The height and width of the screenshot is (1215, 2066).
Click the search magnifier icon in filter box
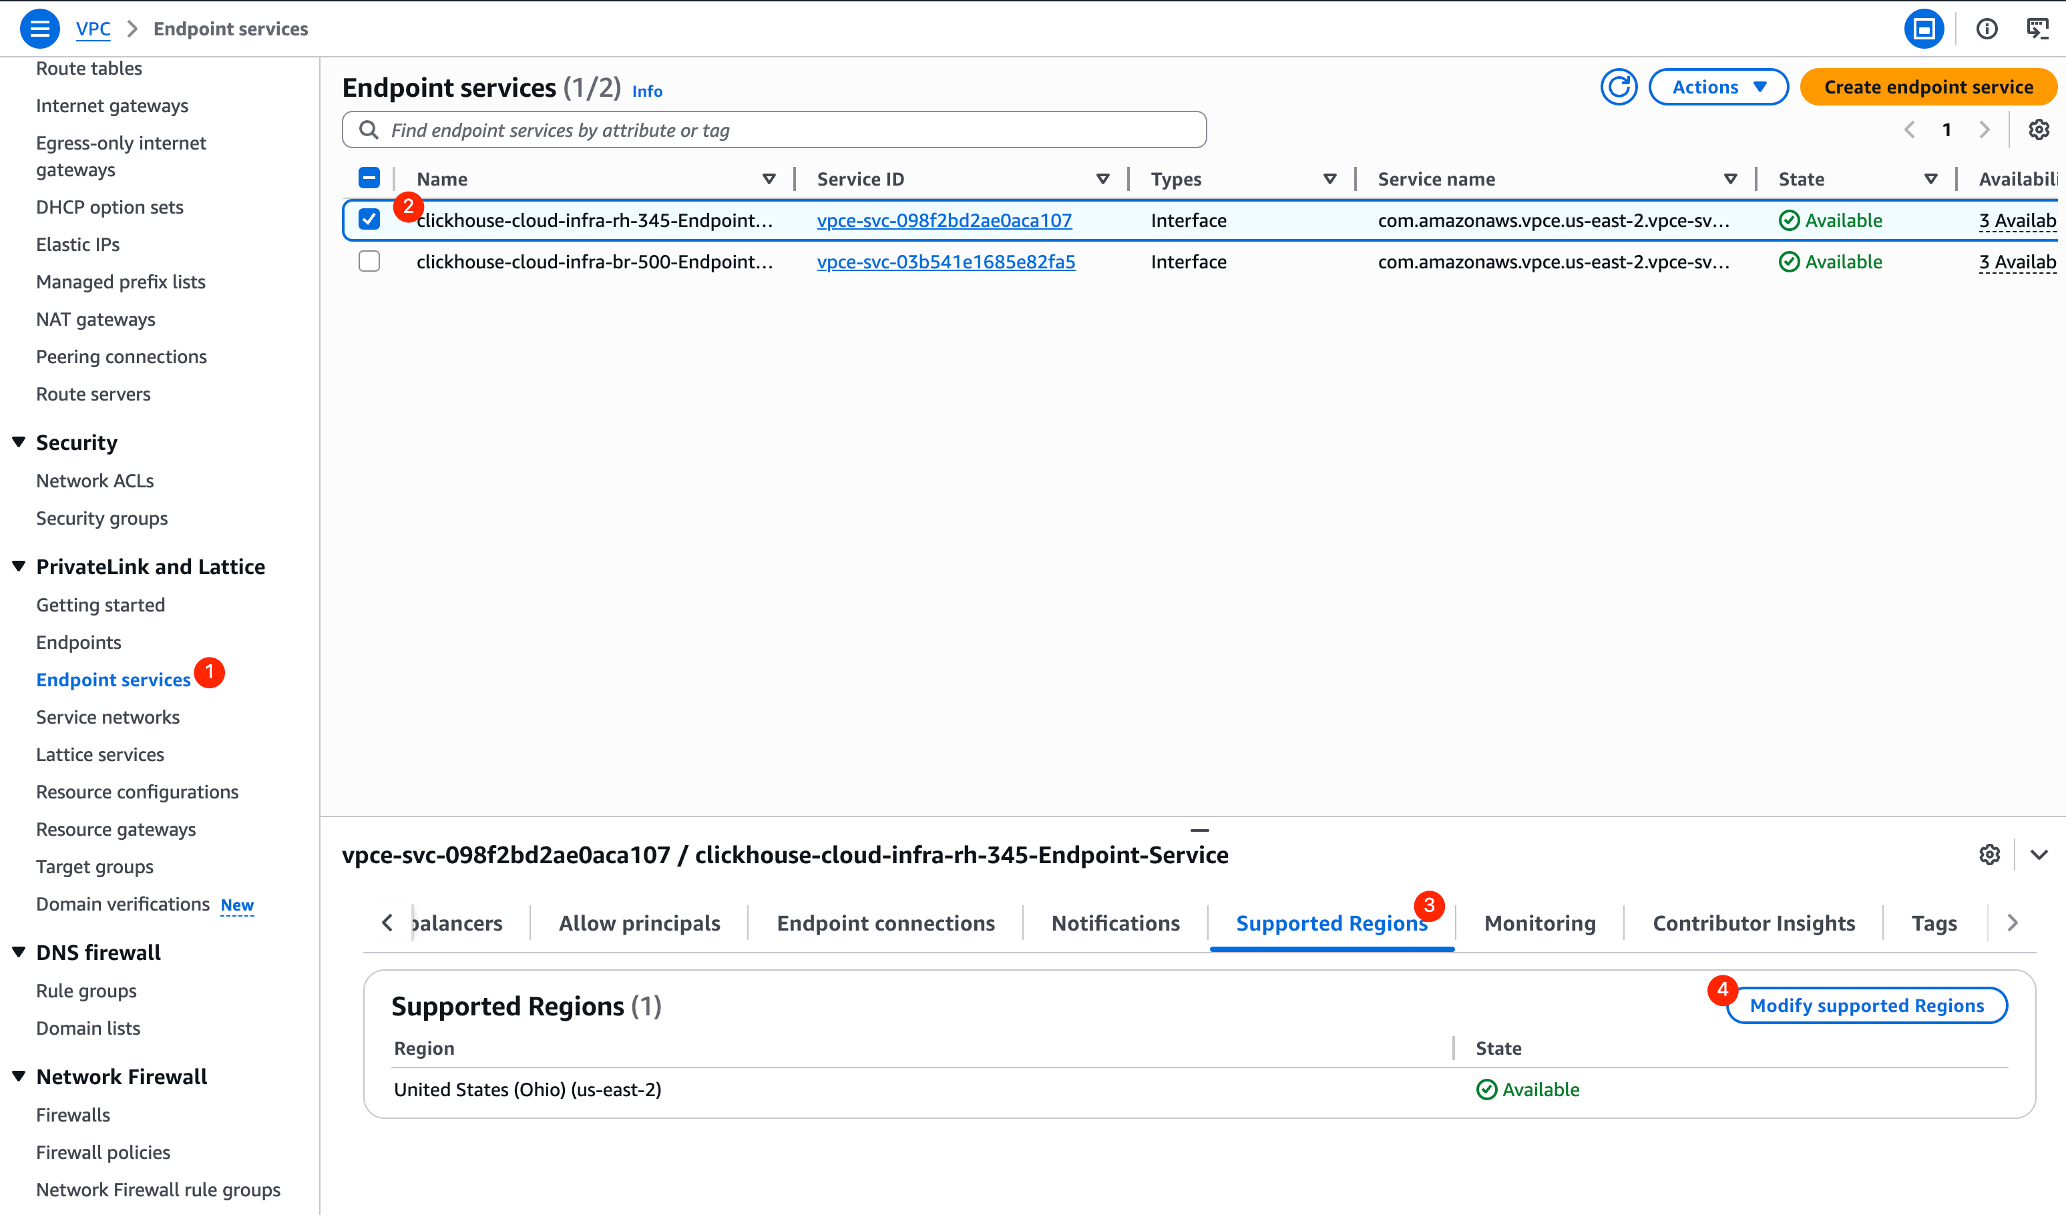(369, 130)
